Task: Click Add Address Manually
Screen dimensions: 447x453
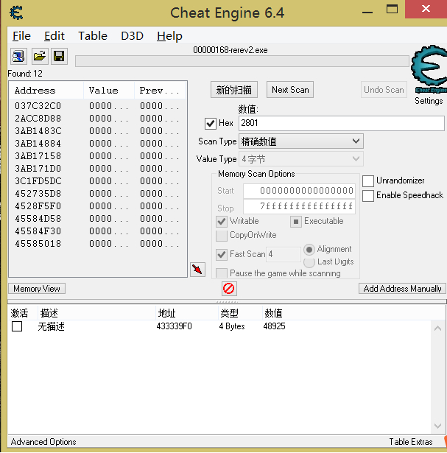Action: pos(402,289)
